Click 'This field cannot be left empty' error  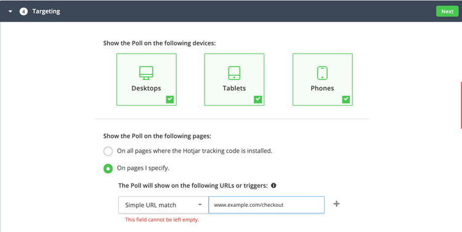pos(162,220)
